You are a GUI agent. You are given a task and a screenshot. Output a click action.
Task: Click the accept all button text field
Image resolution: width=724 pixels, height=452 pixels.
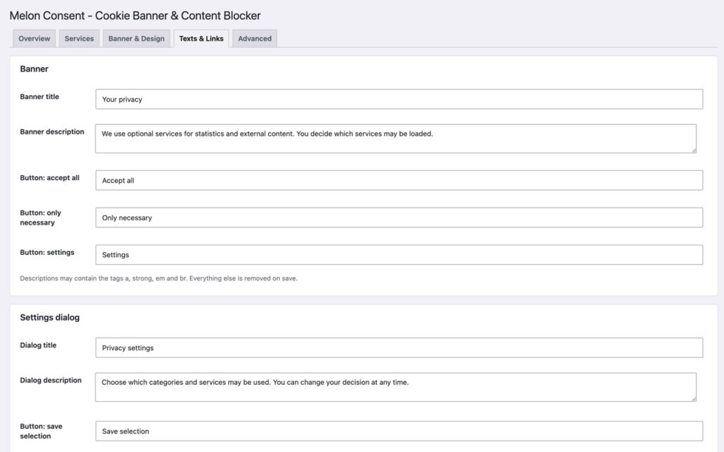tap(399, 180)
